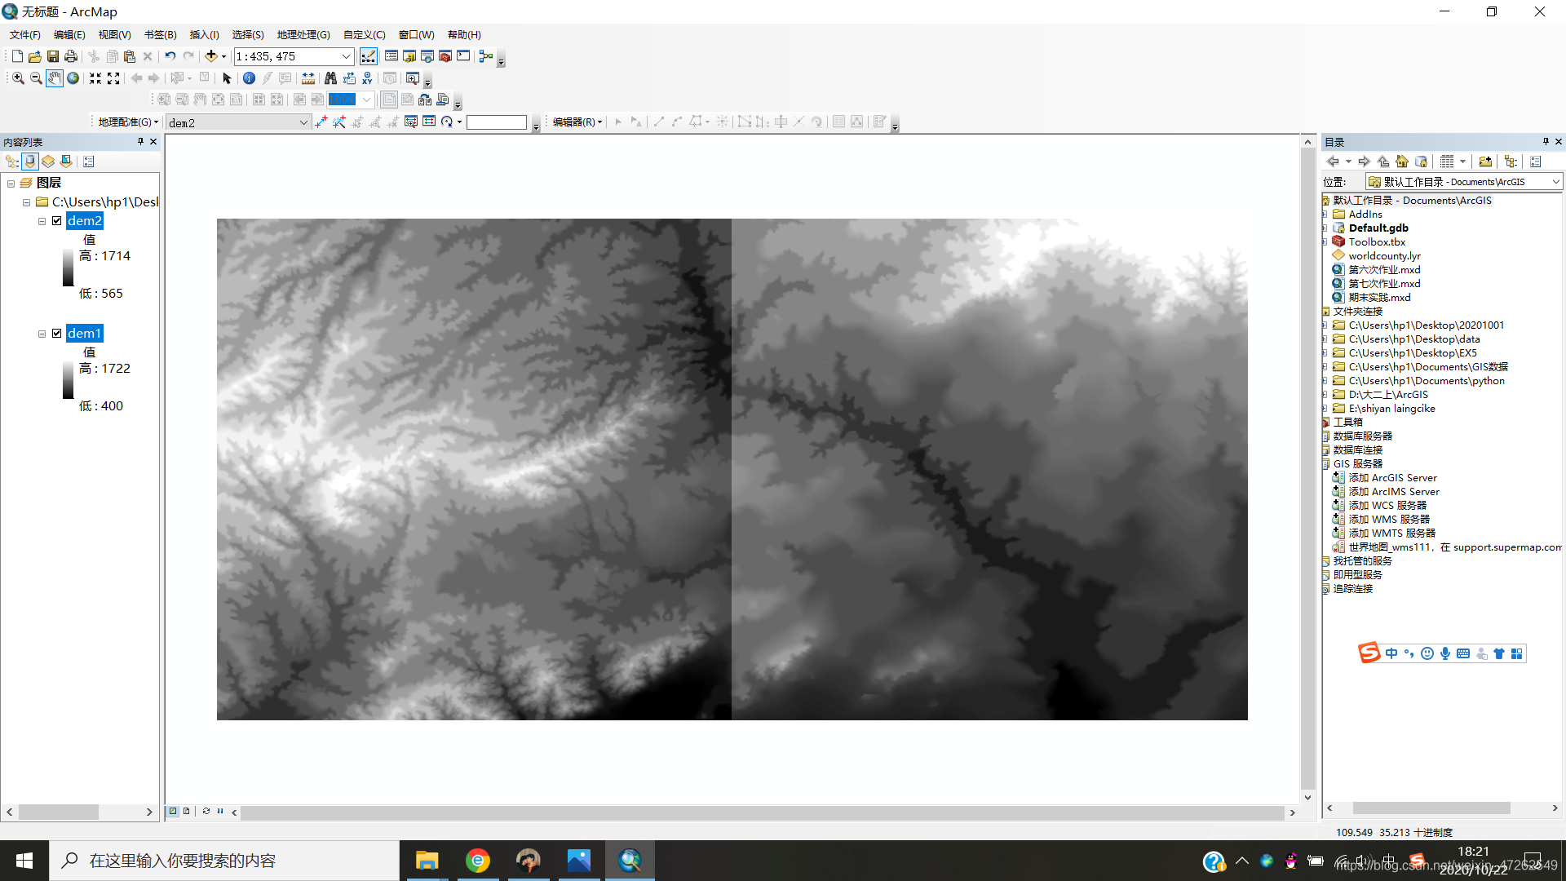Click the Find binoculars icon
The height and width of the screenshot is (881, 1566).
tap(330, 78)
